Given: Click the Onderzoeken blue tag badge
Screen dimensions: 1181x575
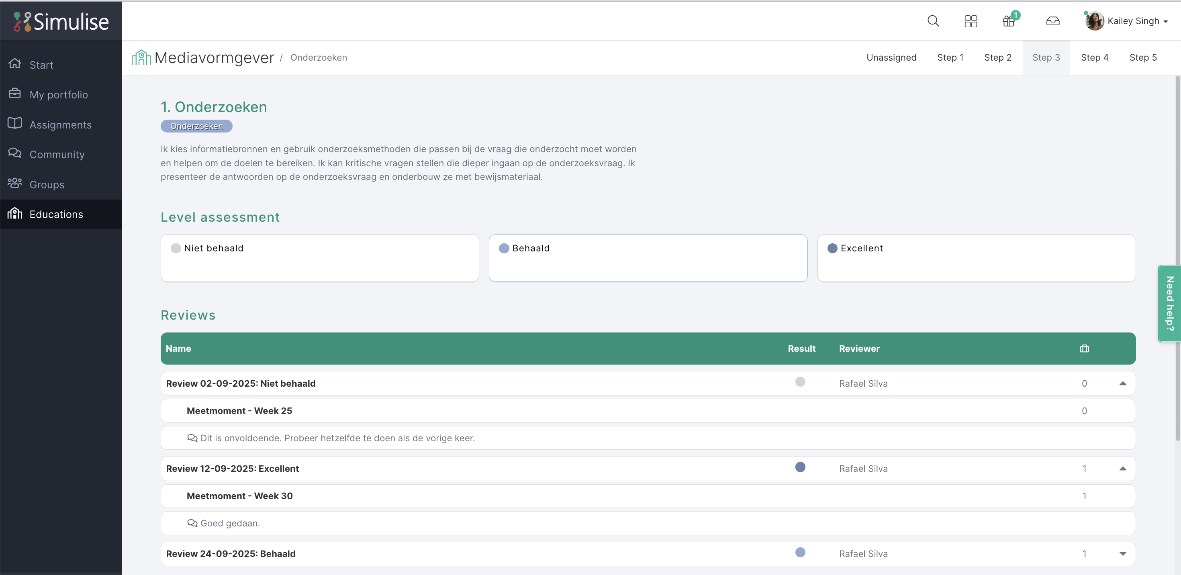Looking at the screenshot, I should pyautogui.click(x=196, y=126).
